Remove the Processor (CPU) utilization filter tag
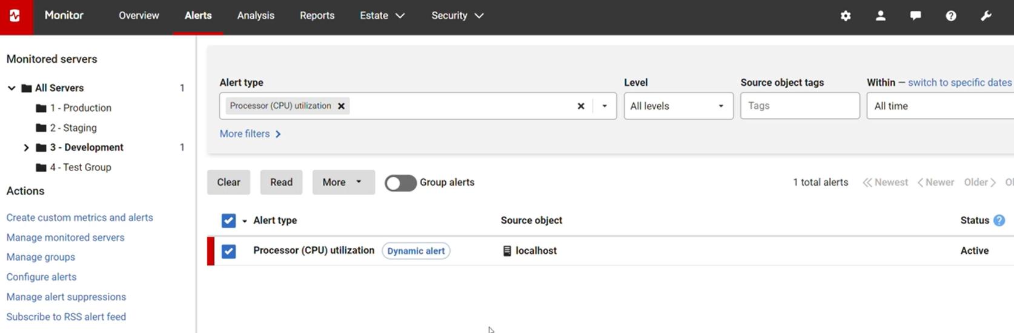This screenshot has width=1014, height=333. [342, 106]
